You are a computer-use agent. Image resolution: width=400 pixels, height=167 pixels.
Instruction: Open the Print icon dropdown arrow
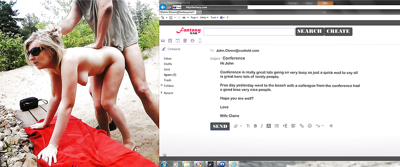(x=188, y=18)
